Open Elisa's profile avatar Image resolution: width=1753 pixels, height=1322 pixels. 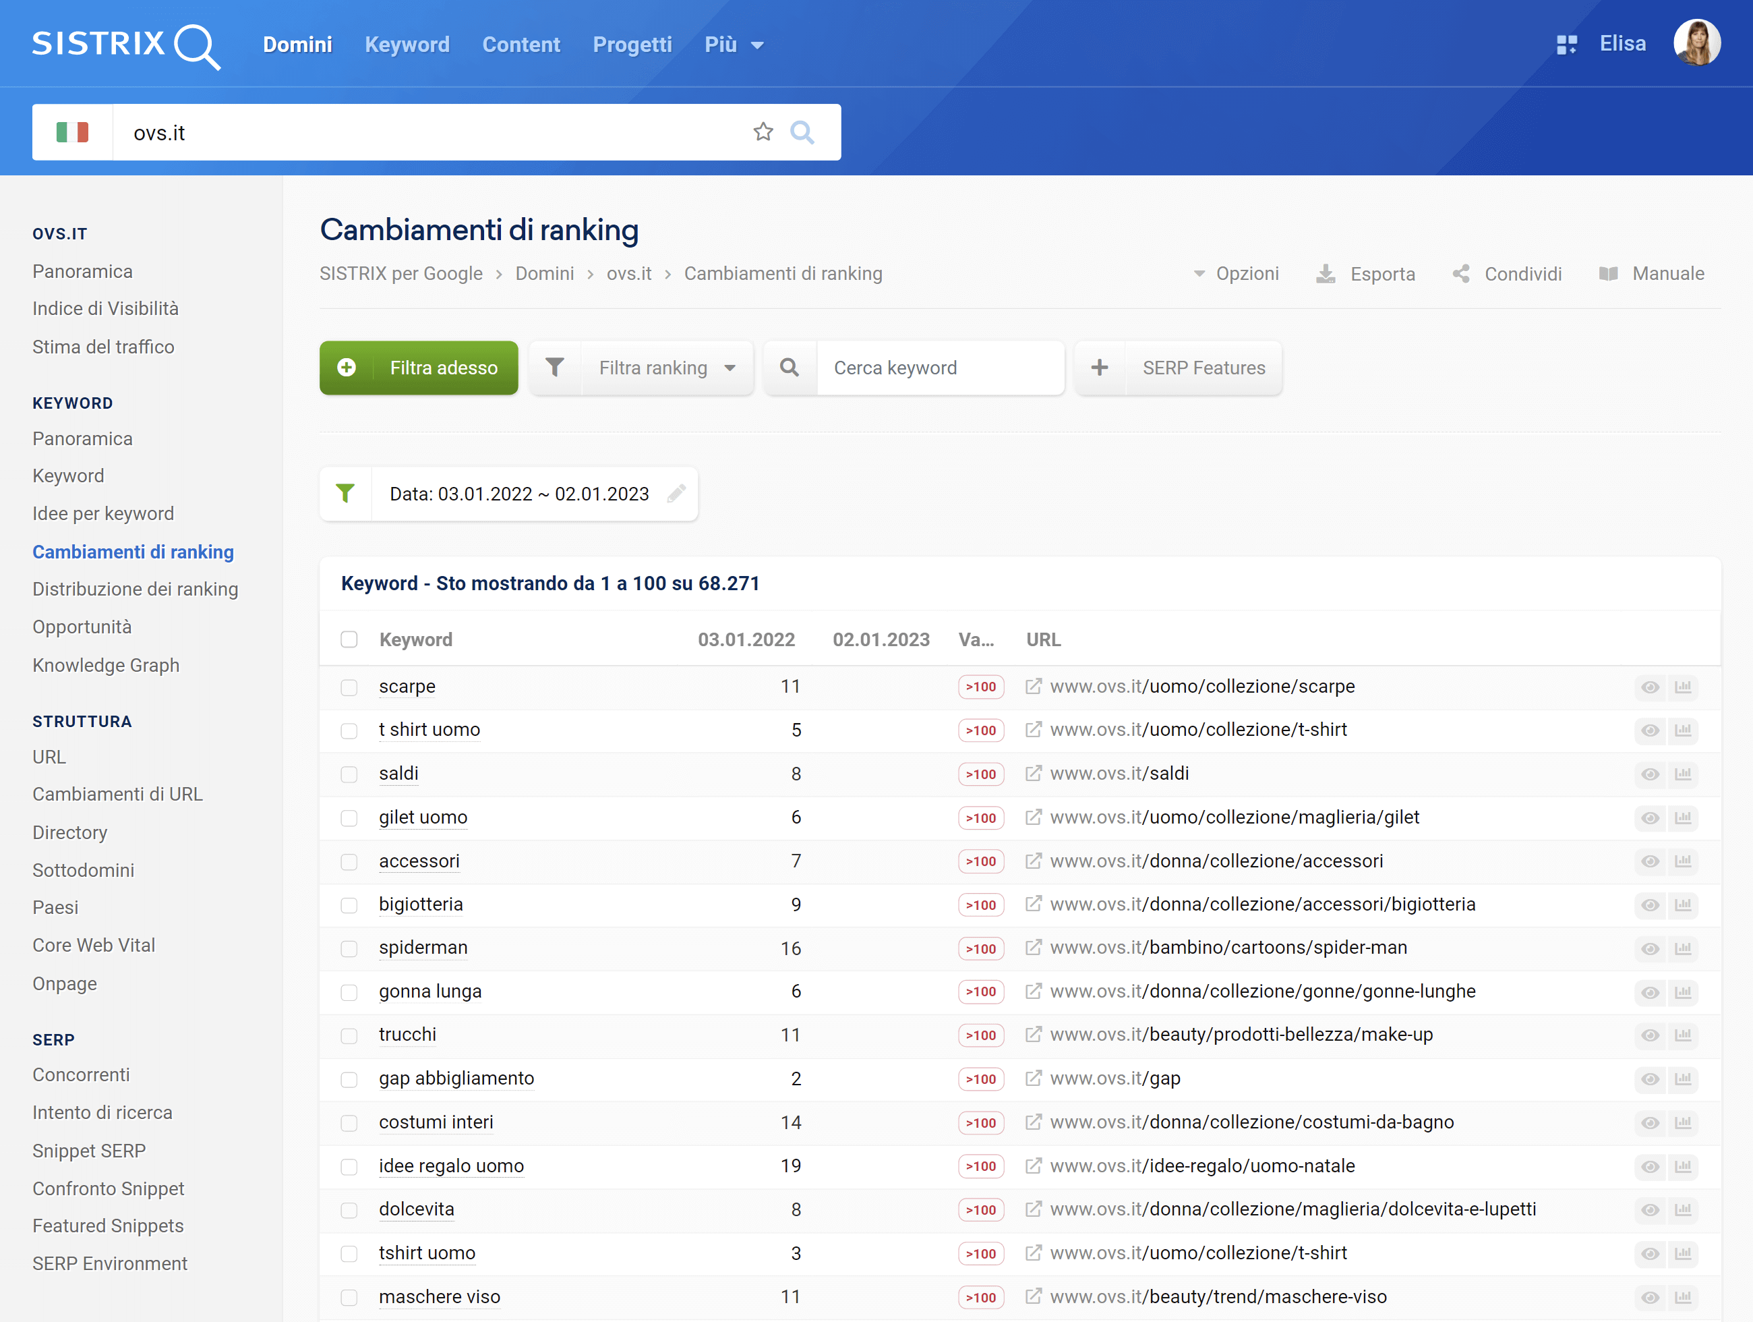tap(1697, 42)
